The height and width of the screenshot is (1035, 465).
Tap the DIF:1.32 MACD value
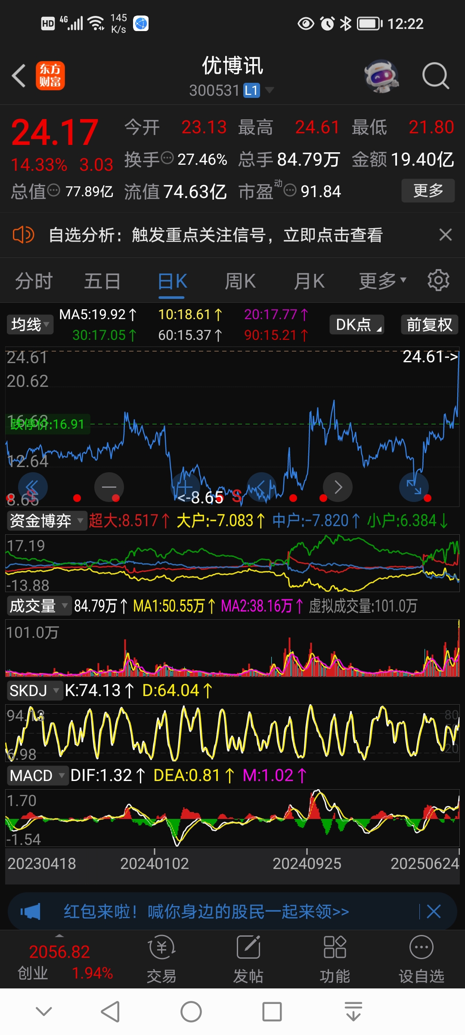point(108,775)
